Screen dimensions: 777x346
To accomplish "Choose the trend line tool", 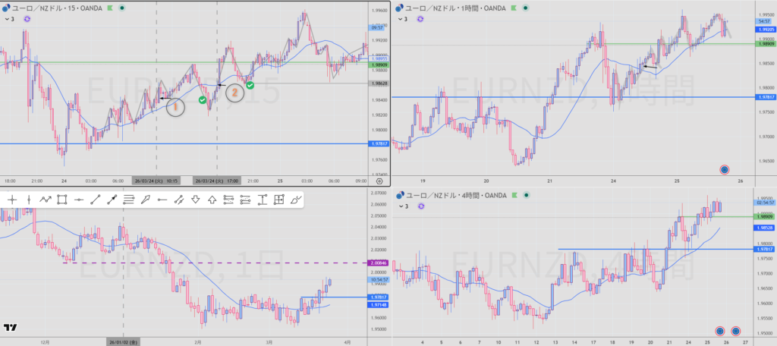I will click(x=95, y=200).
